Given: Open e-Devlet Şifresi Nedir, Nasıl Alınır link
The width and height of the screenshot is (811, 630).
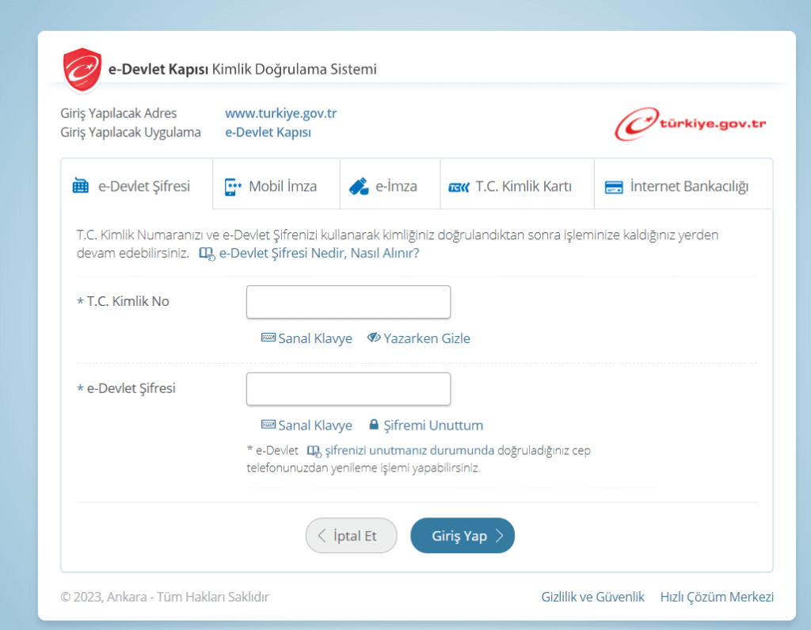Looking at the screenshot, I should click(318, 254).
